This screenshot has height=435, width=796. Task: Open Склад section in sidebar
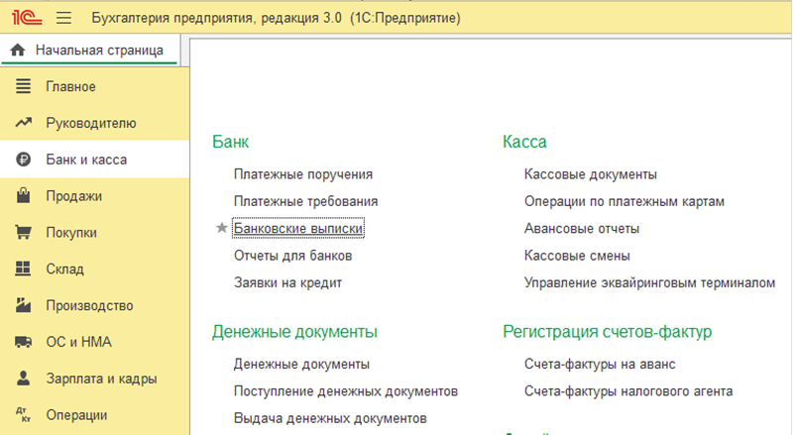(x=64, y=270)
